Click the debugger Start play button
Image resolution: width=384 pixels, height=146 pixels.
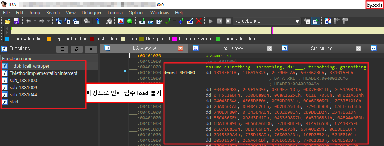tap(211, 21)
